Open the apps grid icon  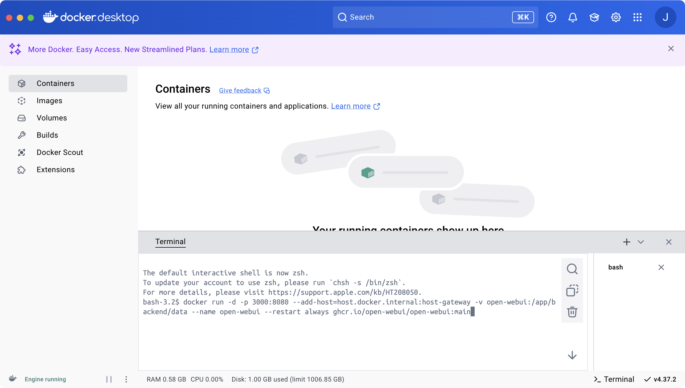pyautogui.click(x=637, y=18)
